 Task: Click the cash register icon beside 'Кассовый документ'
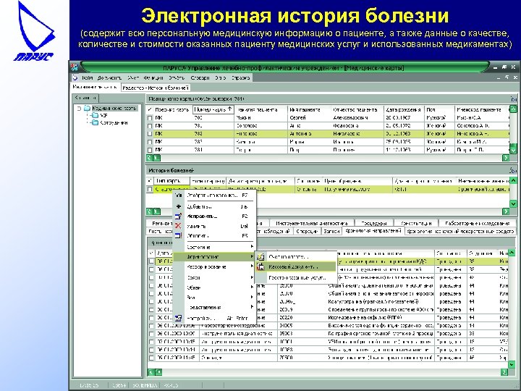coord(260,266)
